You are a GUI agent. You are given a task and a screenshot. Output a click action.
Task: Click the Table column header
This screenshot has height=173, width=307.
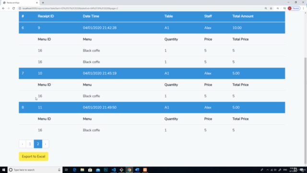(x=168, y=16)
